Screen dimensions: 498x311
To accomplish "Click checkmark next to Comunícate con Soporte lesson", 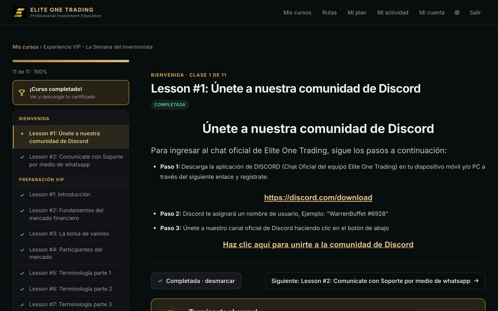I will coord(22,157).
